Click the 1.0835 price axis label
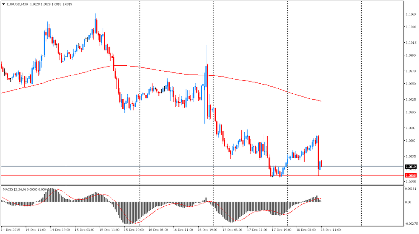This screenshot has width=419, height=234. pyautogui.click(x=411, y=157)
